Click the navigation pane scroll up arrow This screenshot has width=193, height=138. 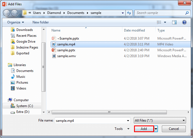point(44,29)
